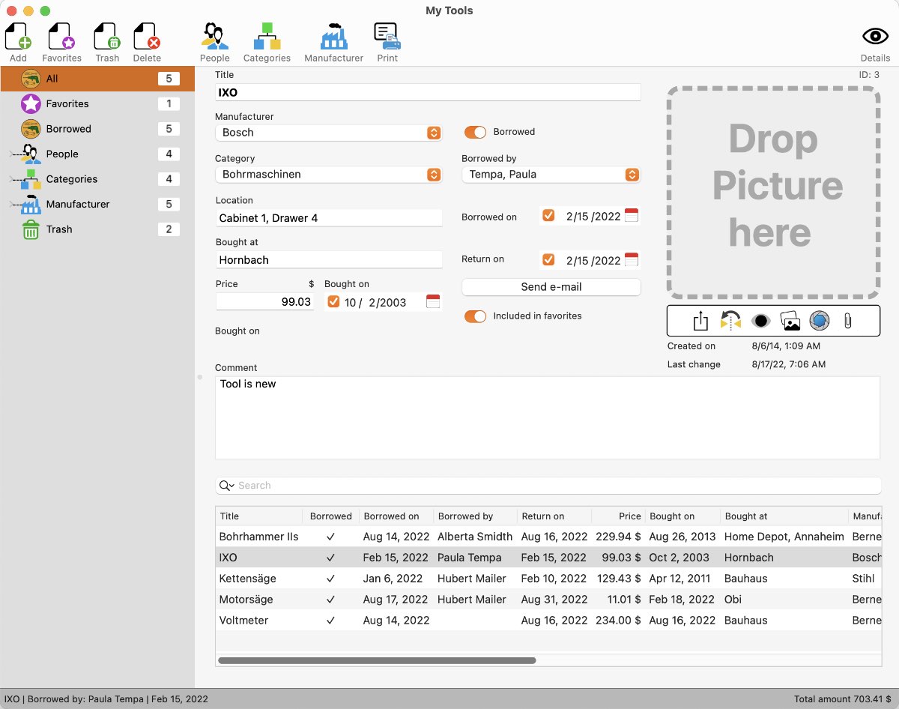The image size is (899, 709).
Task: Click the Search field
Action: pos(548,486)
